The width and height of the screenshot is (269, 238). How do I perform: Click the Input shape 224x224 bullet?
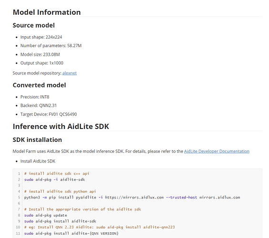click(x=41, y=37)
